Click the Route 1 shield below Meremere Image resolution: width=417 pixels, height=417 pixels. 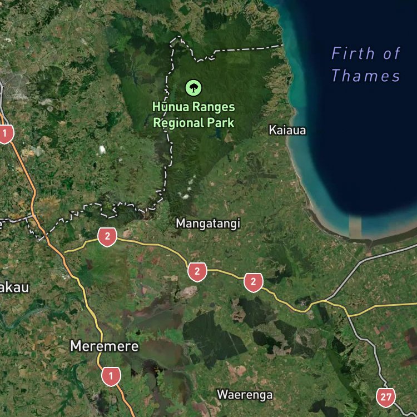pos(111,376)
